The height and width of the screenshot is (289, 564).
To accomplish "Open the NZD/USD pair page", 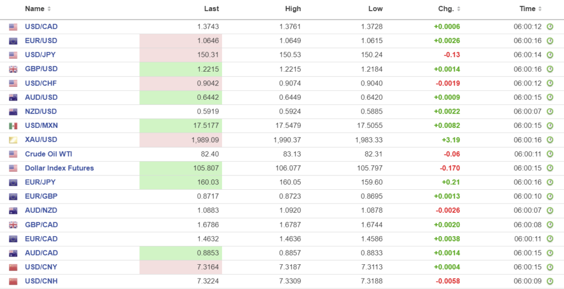I will pos(41,111).
